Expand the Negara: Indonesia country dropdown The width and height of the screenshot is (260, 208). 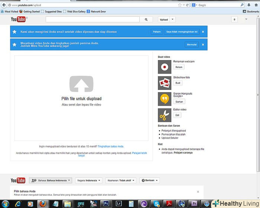[x=88, y=181]
